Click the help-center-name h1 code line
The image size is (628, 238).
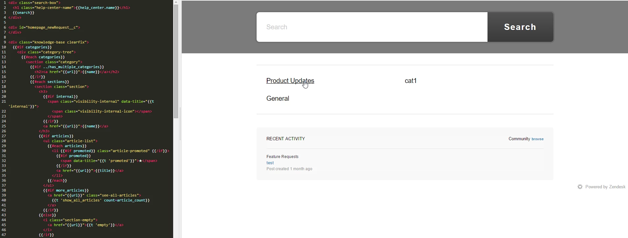(71, 8)
